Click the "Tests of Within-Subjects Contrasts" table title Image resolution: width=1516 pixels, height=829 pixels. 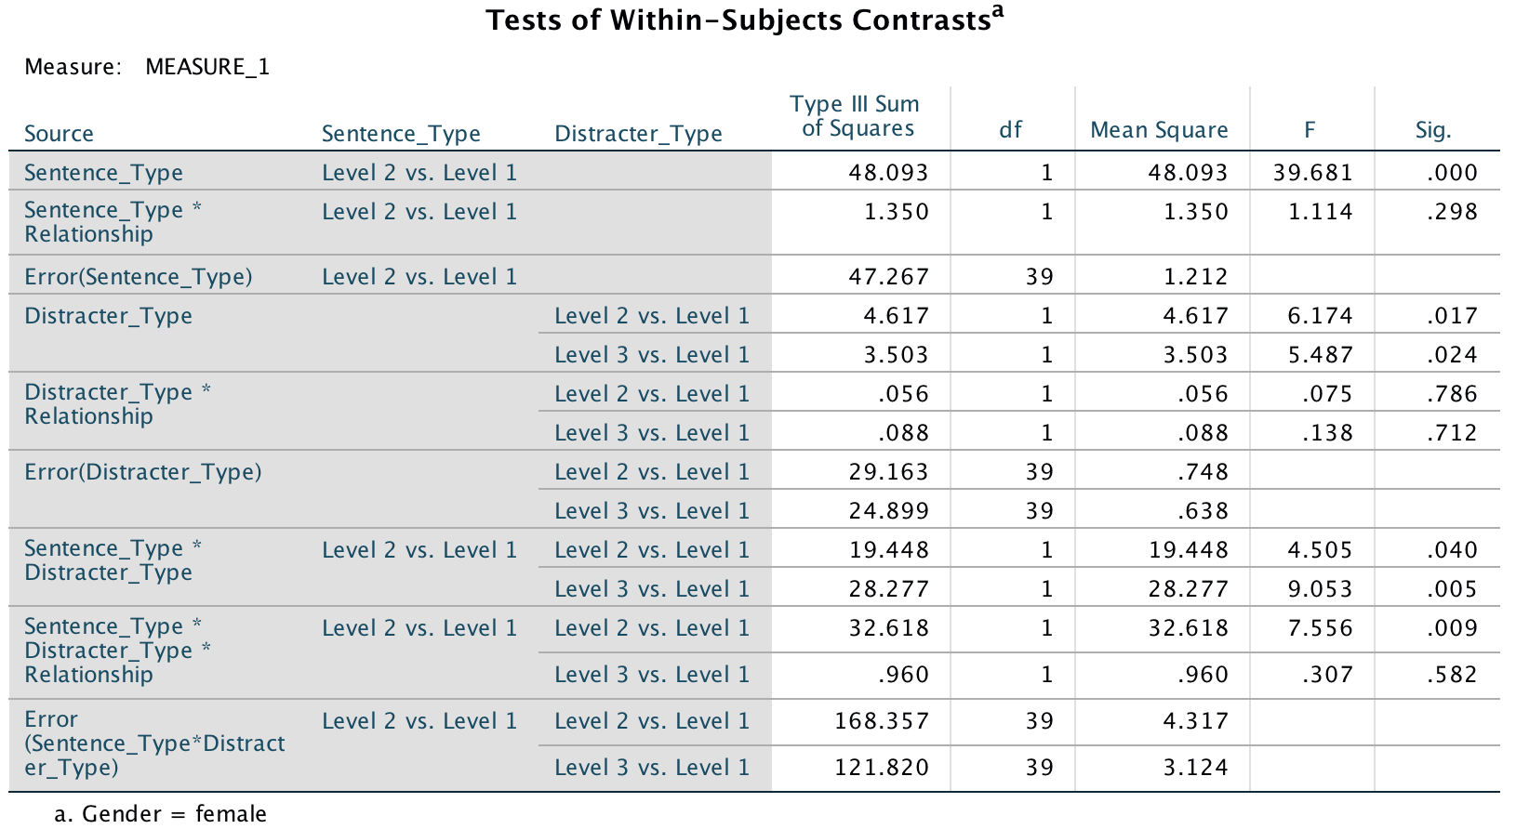[x=738, y=20]
